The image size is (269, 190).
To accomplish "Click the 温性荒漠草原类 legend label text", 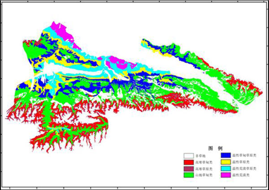I will (x=245, y=169).
